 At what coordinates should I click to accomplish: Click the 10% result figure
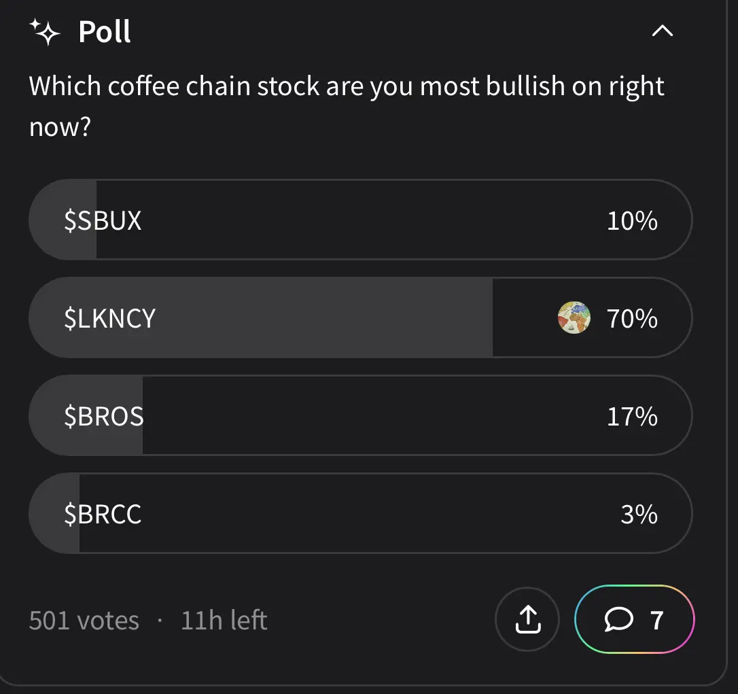click(632, 221)
